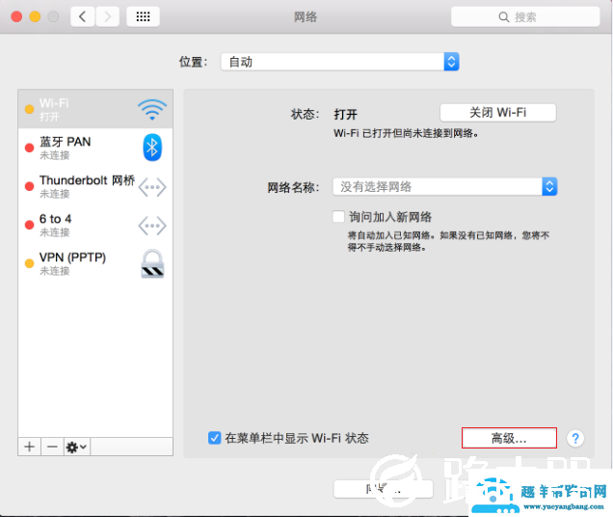This screenshot has height=517, width=613.
Task: Click 关闭 Wi-Fi button
Action: tap(498, 113)
